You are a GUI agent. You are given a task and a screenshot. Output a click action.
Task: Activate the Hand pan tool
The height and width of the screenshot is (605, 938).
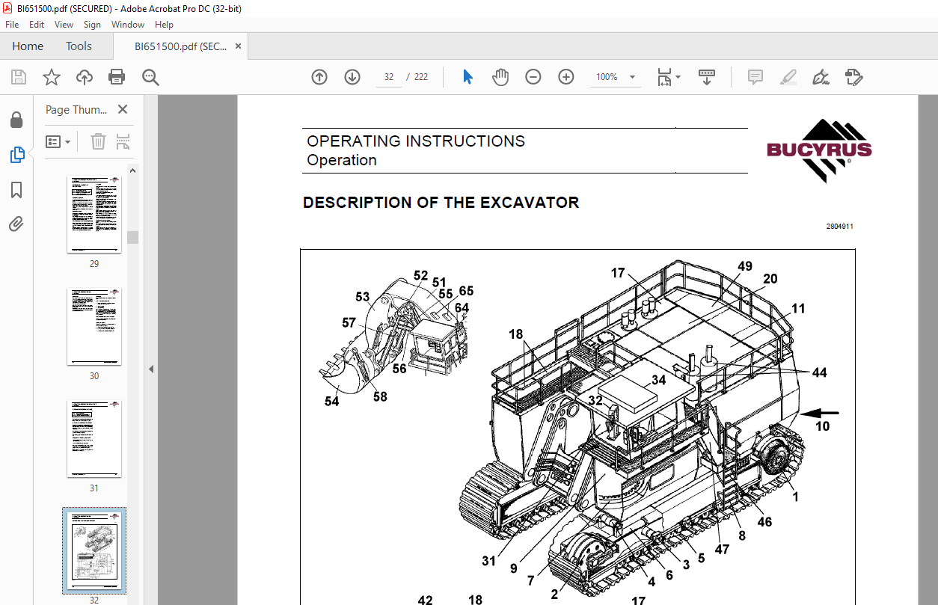pos(500,77)
